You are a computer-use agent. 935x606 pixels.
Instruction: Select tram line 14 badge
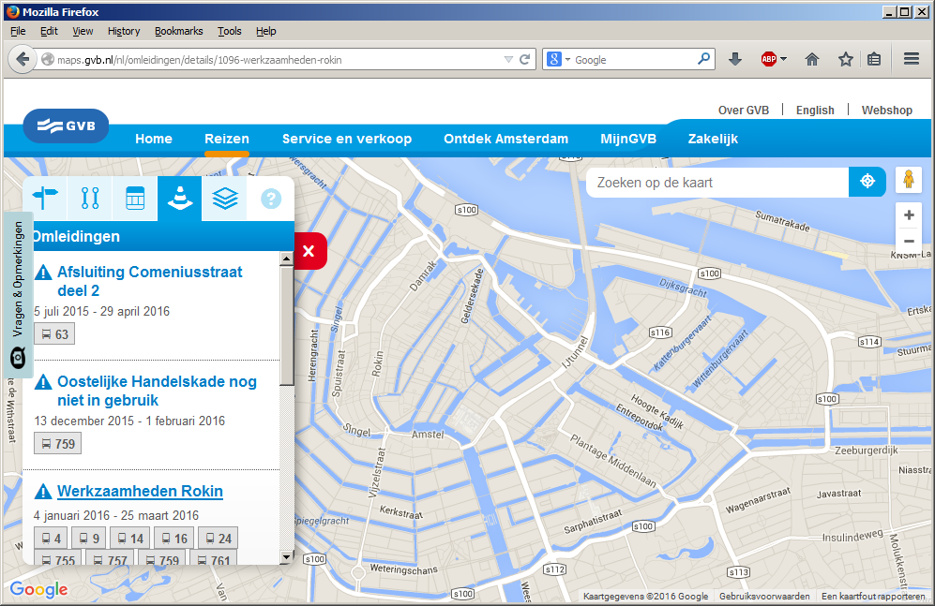click(x=130, y=539)
